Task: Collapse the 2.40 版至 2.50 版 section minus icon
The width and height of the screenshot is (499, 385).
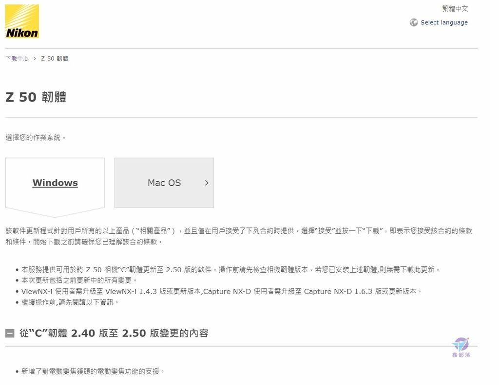Action: tap(10, 333)
